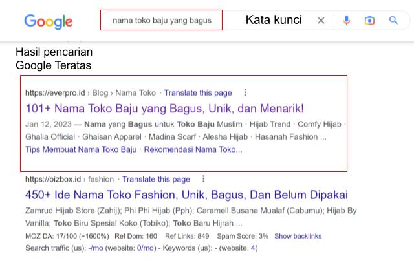
Task: Click 'Translate this page' for everpro.id
Action: [x=198, y=93]
